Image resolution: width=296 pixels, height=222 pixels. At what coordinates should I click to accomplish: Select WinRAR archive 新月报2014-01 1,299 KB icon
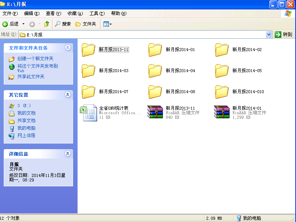pyautogui.click(x=221, y=112)
